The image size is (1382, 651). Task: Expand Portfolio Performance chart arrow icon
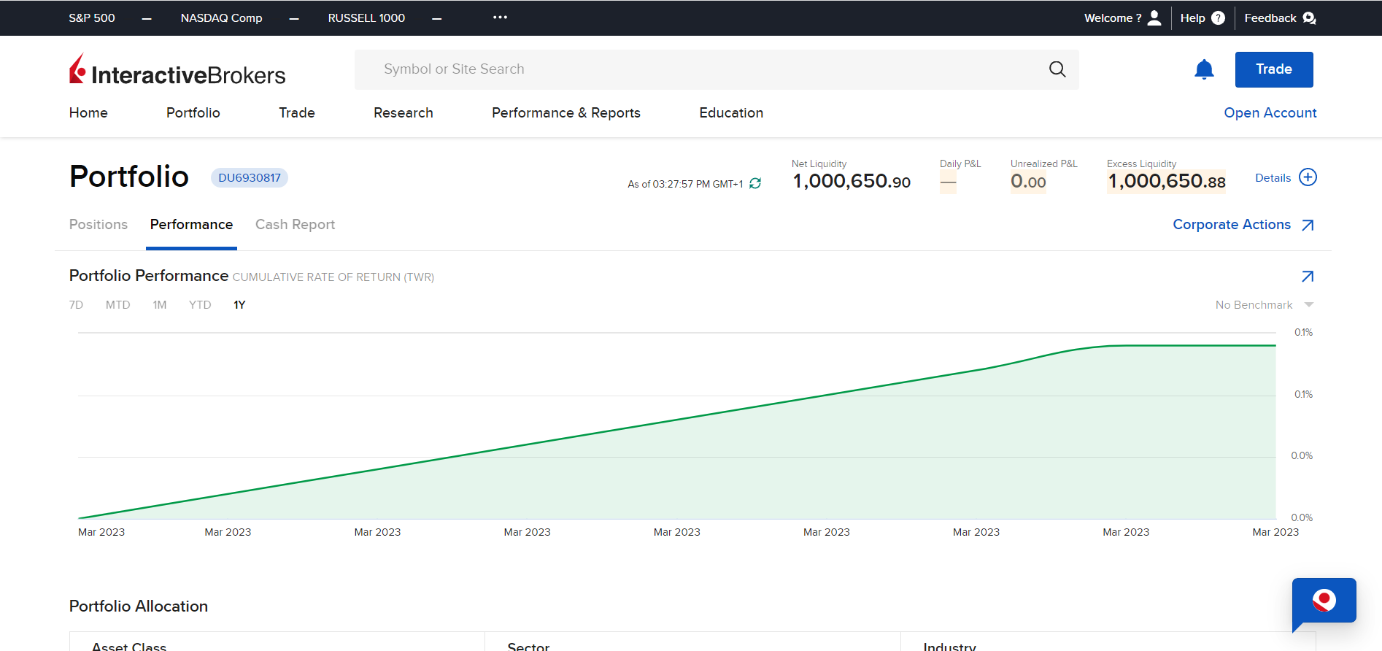click(1308, 276)
